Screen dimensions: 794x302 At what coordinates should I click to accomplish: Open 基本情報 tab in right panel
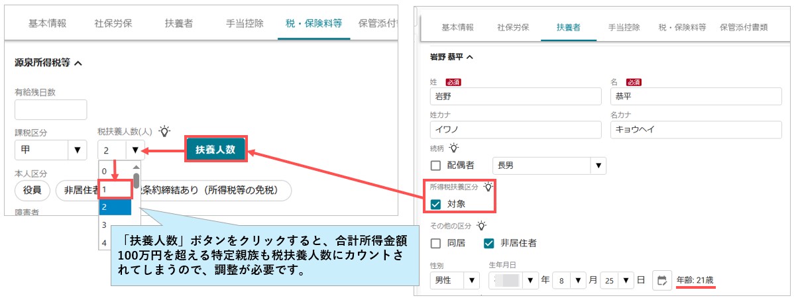[458, 27]
